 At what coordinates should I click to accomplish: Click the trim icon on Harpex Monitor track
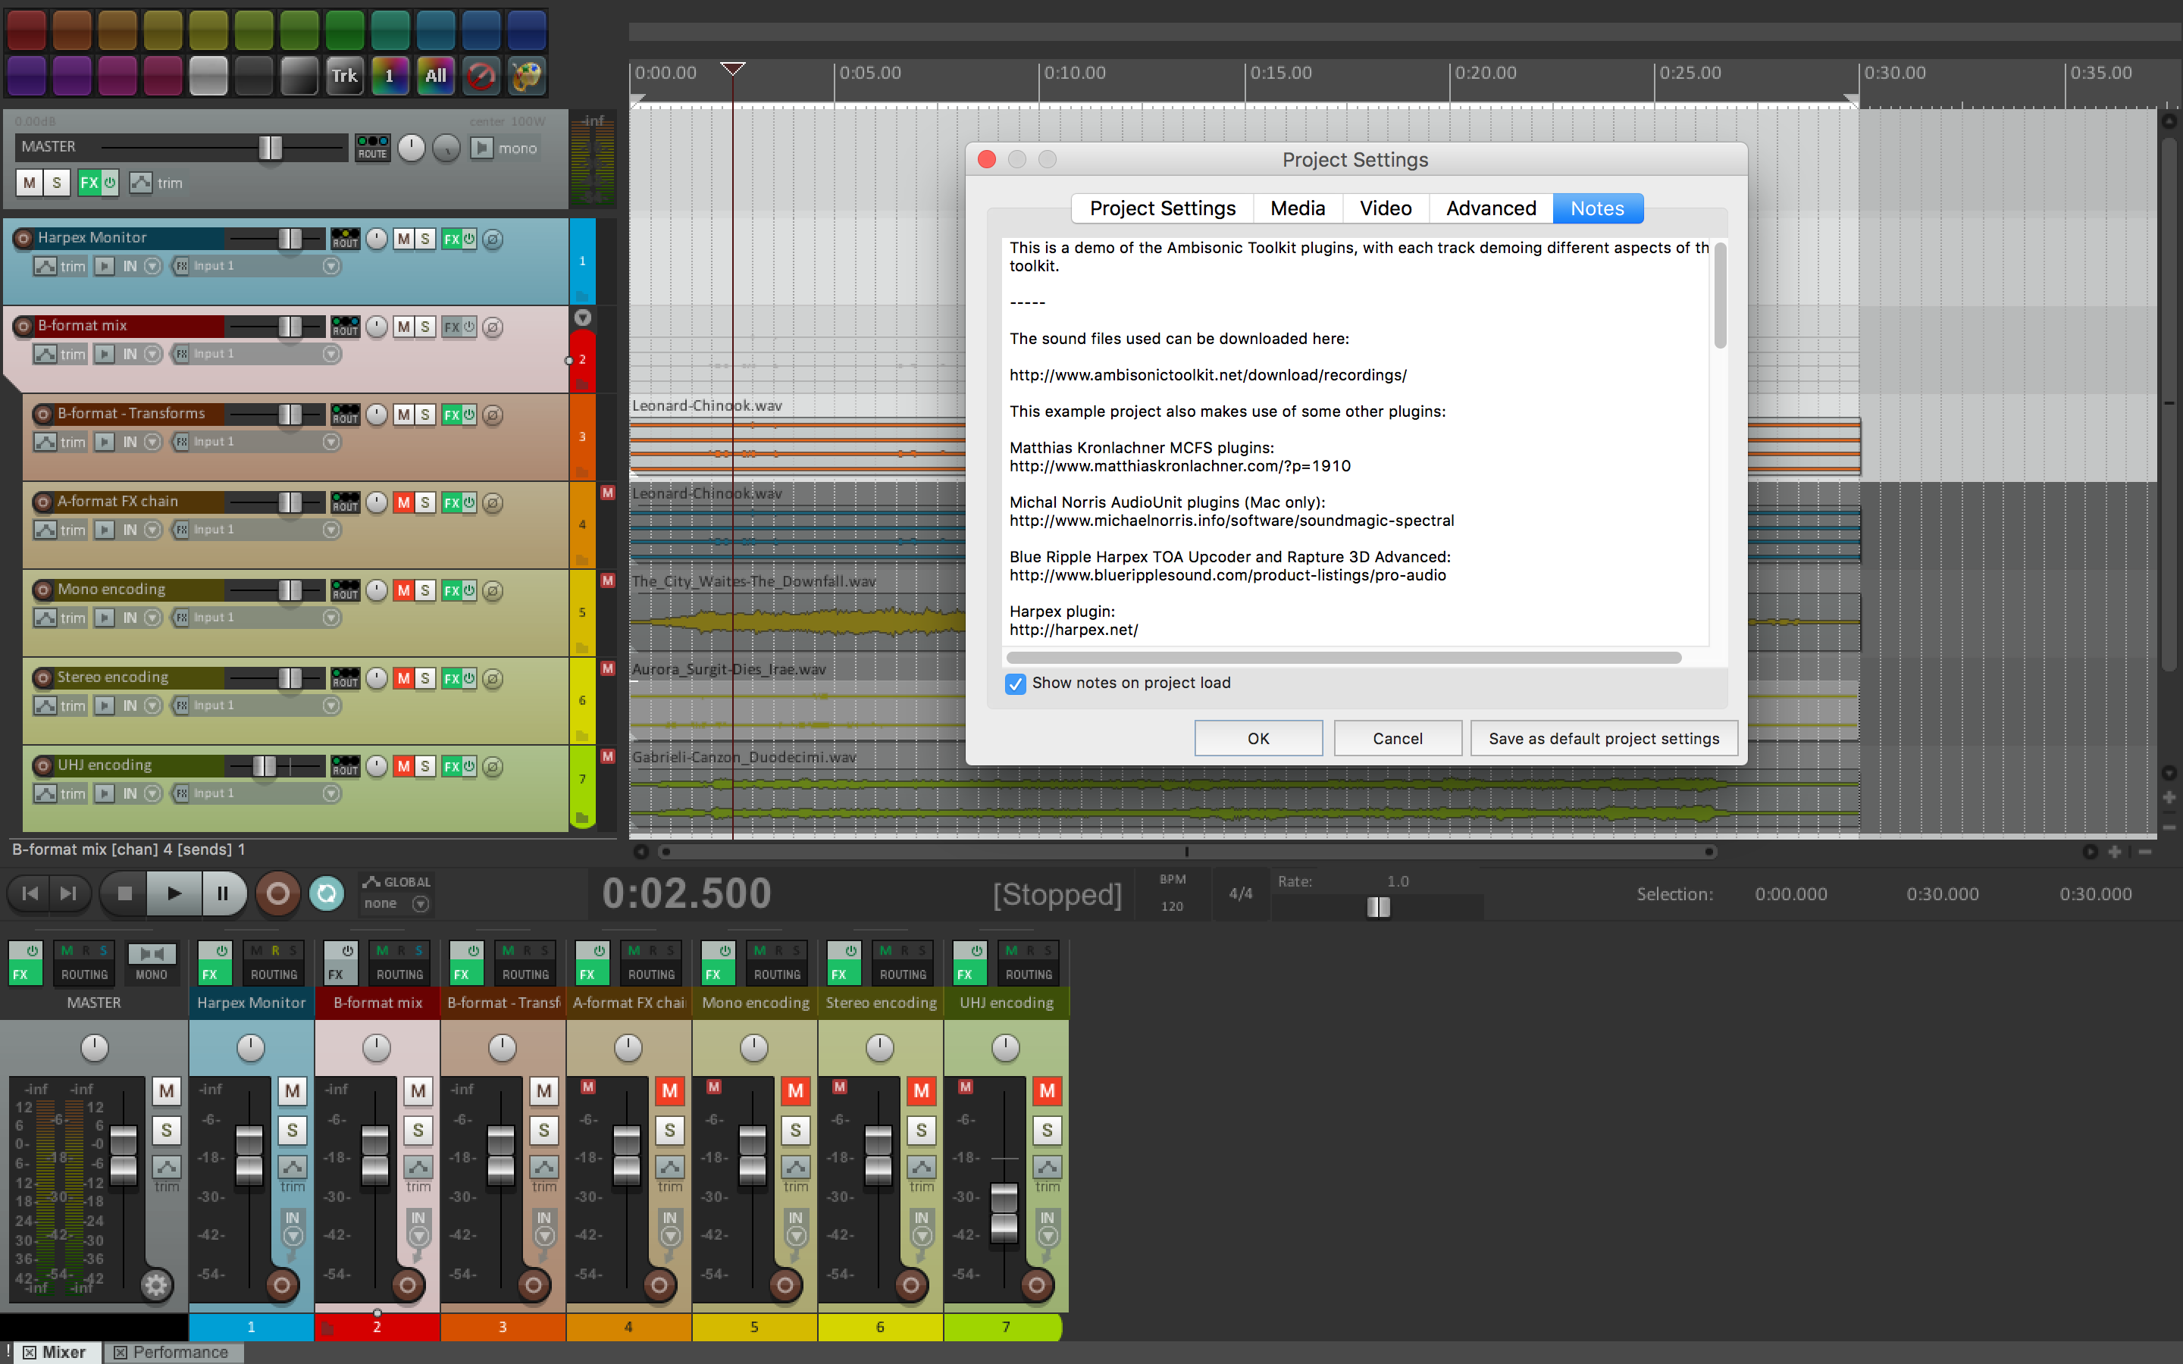click(x=63, y=264)
